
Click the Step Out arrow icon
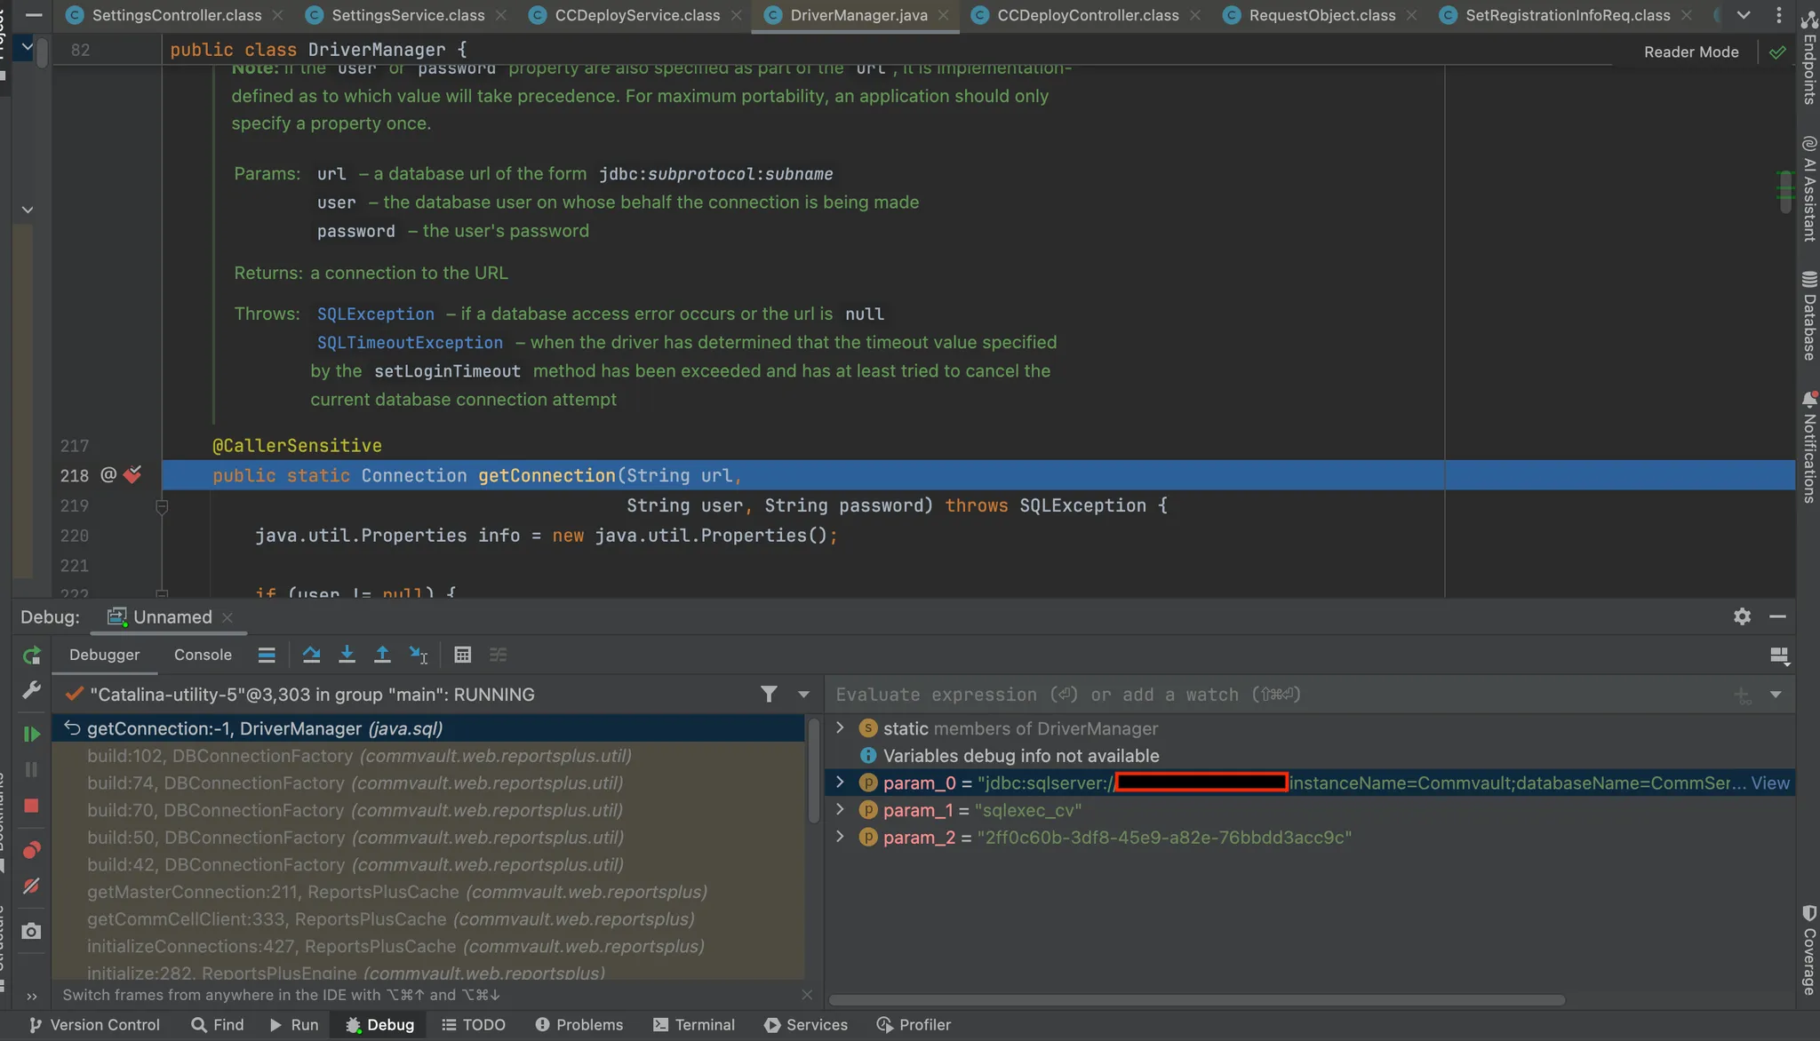click(382, 656)
